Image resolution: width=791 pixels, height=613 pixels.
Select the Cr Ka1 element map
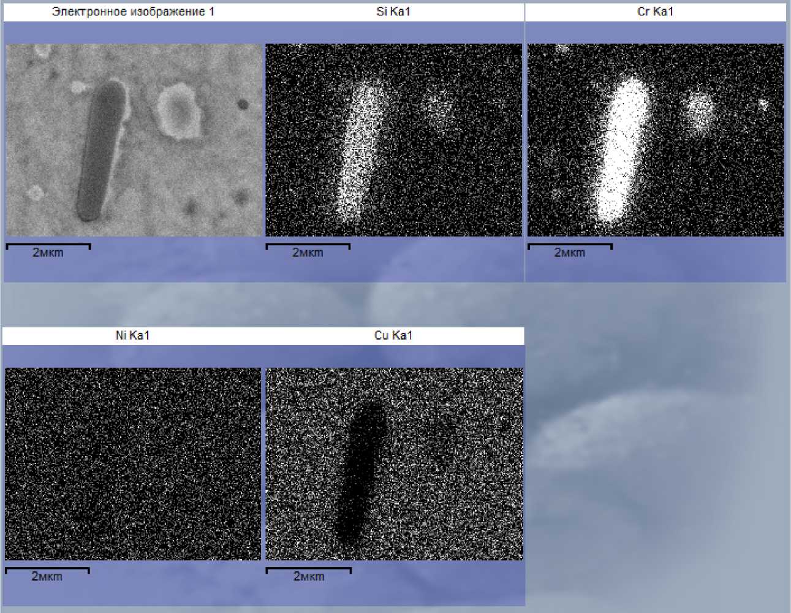[655, 140]
